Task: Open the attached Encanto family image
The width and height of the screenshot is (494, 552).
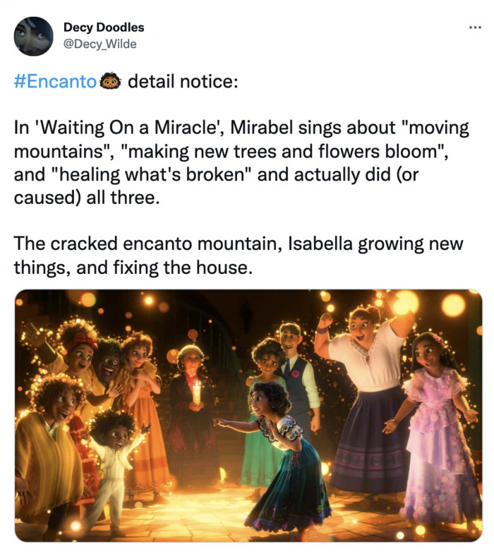Action: tap(248, 416)
